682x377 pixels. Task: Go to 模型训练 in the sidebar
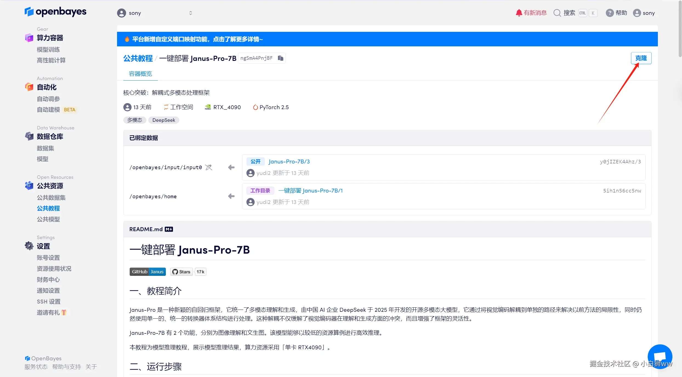pyautogui.click(x=48, y=49)
